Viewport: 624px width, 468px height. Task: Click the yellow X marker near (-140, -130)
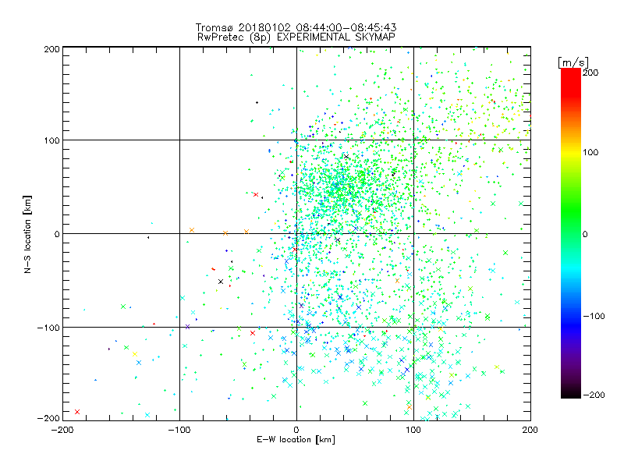(135, 354)
